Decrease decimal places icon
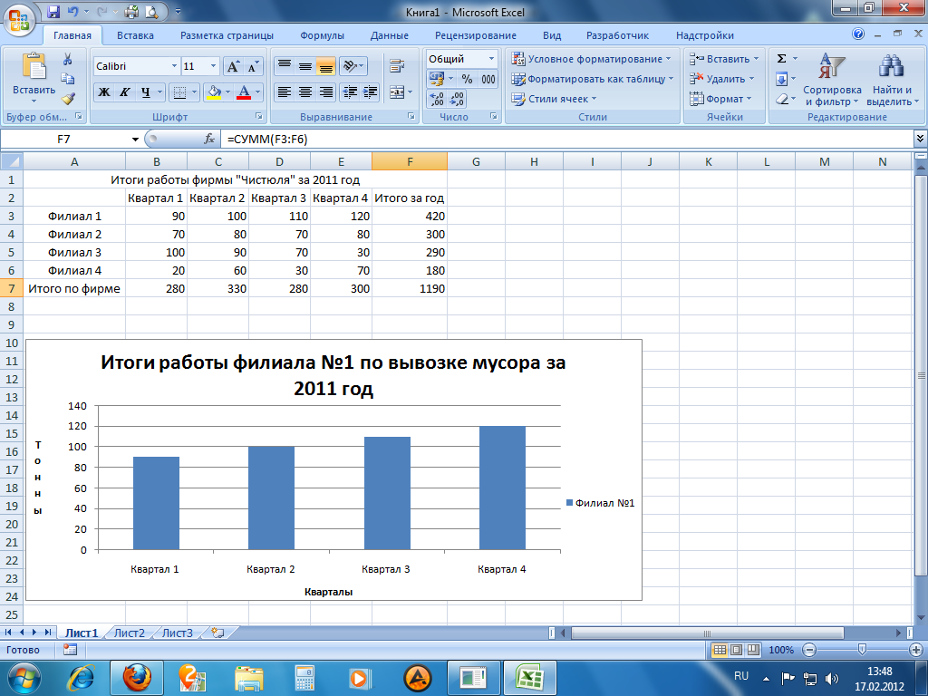The width and height of the screenshot is (928, 696). tap(457, 99)
